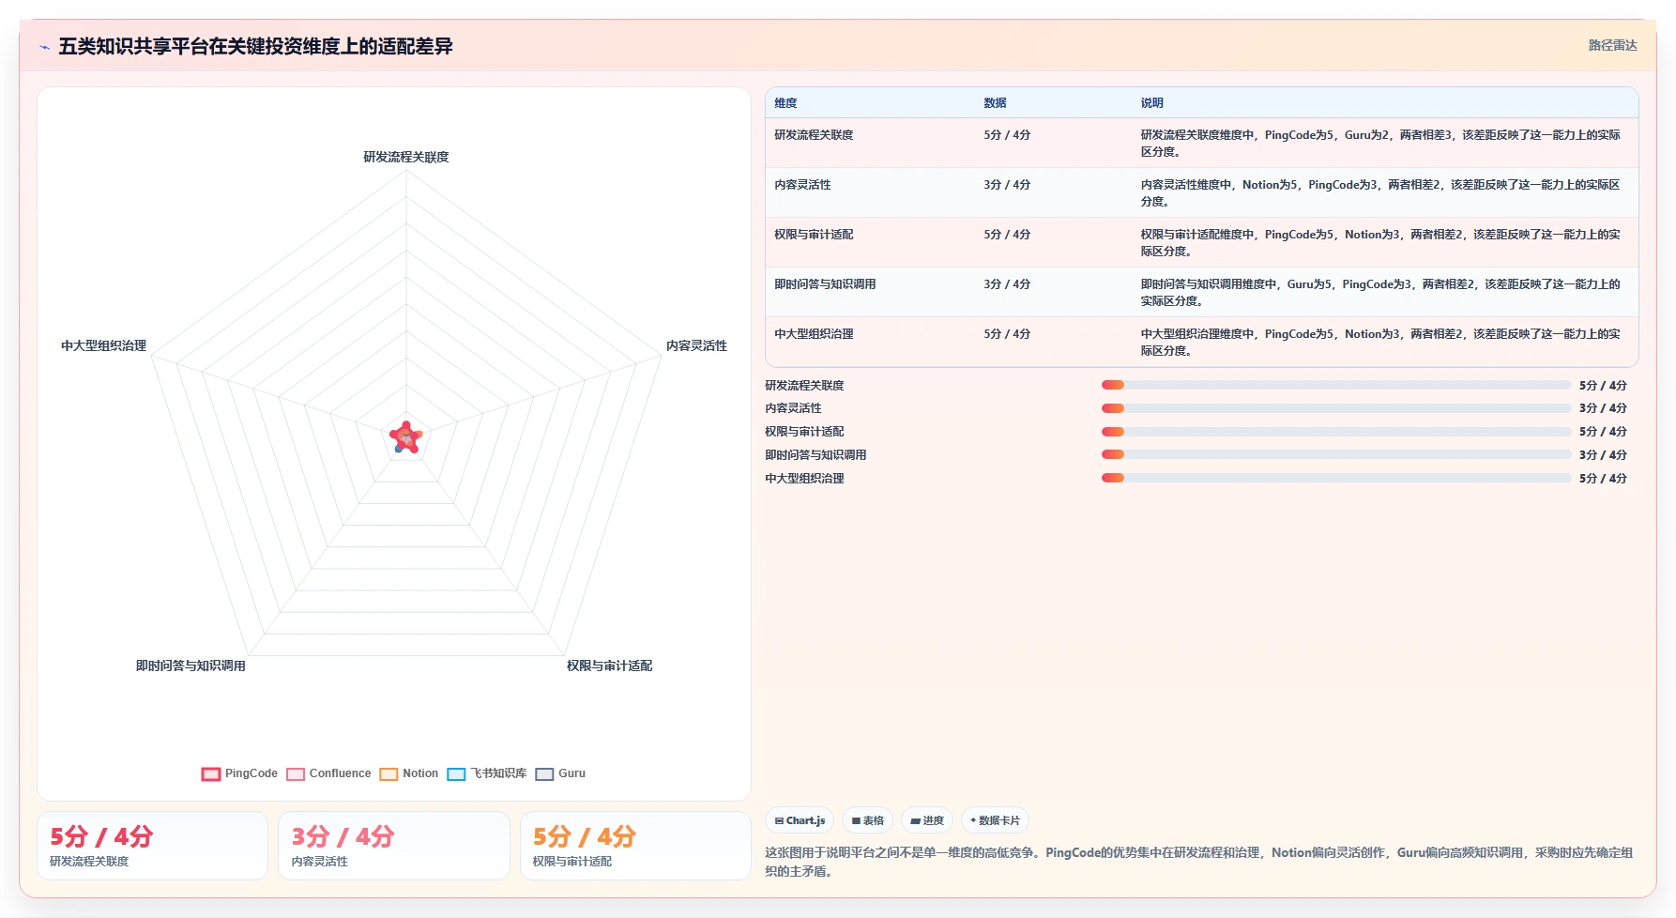
Task: Click the summary paragraph about PingCode advantages
Action: click(1199, 862)
